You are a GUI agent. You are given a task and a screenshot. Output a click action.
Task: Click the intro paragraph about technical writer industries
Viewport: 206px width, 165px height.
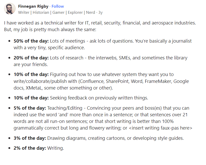coord(100,23)
